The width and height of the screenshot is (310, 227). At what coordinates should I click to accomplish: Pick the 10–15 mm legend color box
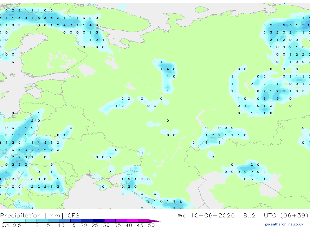tap(65, 221)
